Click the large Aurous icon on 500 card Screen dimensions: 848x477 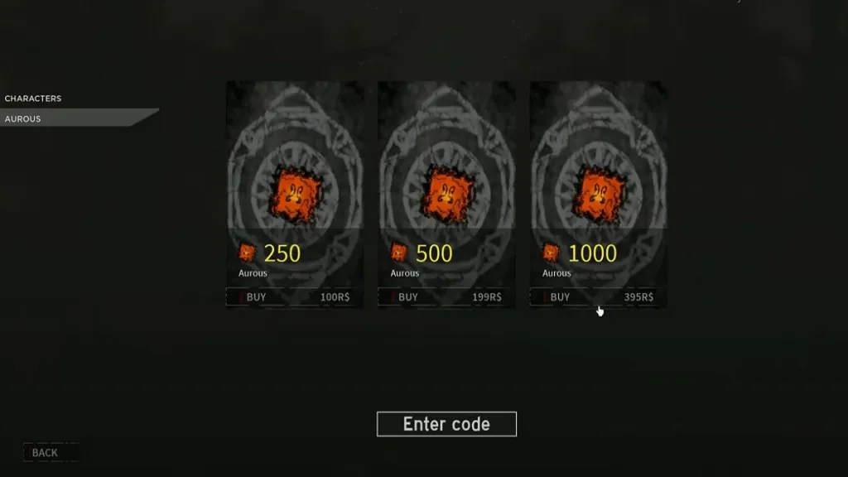point(446,195)
